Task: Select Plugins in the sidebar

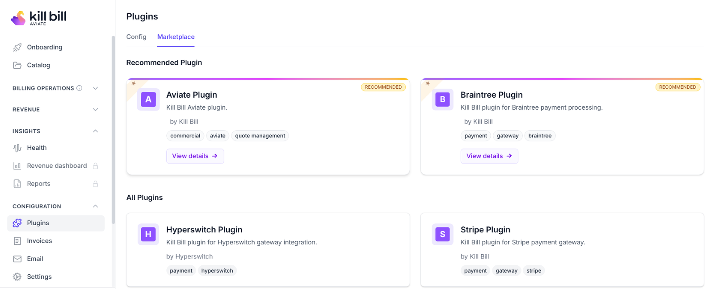Action: click(56, 223)
